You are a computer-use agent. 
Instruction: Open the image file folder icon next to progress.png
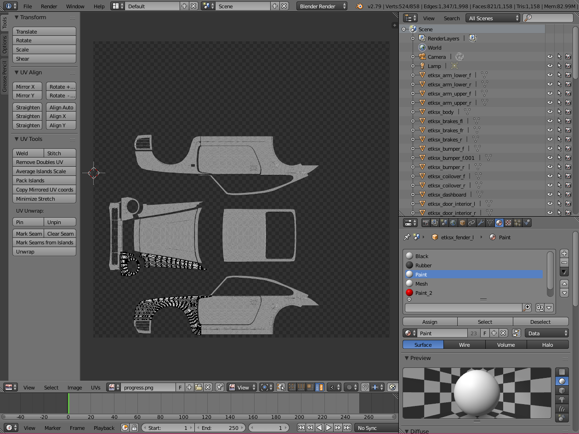pos(199,387)
